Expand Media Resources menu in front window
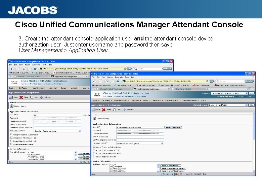 click(x=122, y=100)
